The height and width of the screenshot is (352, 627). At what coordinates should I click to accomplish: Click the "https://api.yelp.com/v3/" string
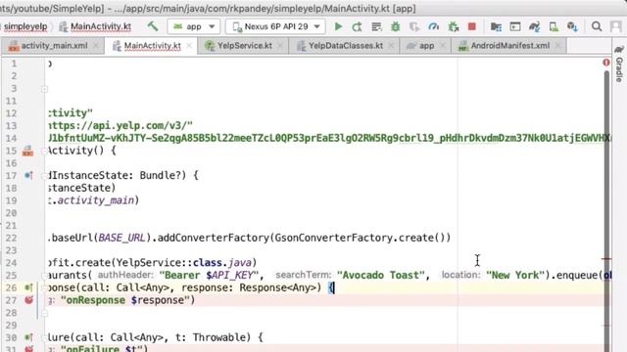120,126
